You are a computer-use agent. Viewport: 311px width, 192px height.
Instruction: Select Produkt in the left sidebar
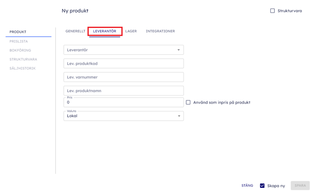click(18, 32)
